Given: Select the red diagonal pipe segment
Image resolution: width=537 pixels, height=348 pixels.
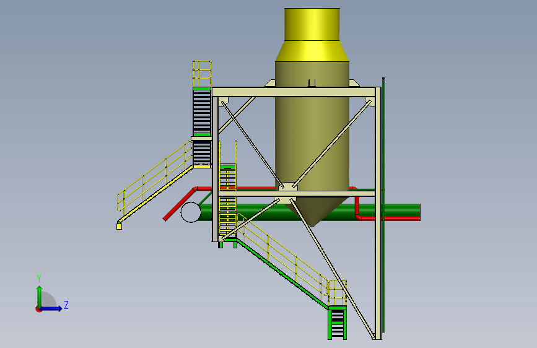Looking at the screenshot, I should pyautogui.click(x=179, y=204).
